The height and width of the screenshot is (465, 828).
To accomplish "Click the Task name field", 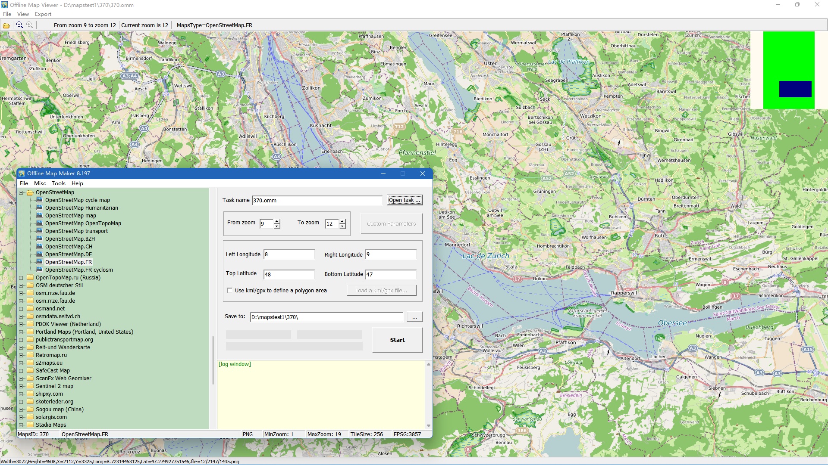I will click(317, 200).
